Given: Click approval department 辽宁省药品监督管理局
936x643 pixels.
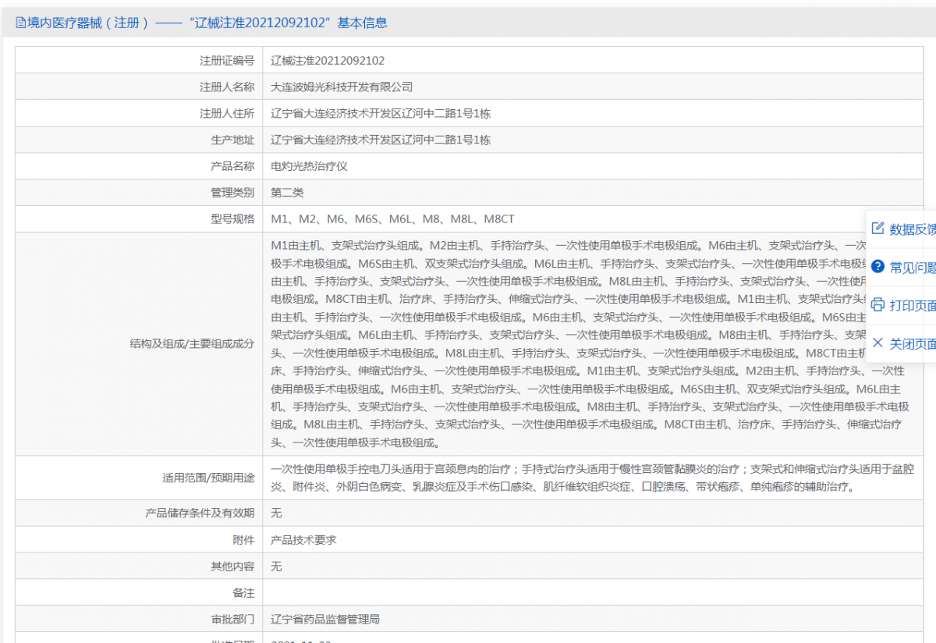Looking at the screenshot, I should pyautogui.click(x=325, y=620).
